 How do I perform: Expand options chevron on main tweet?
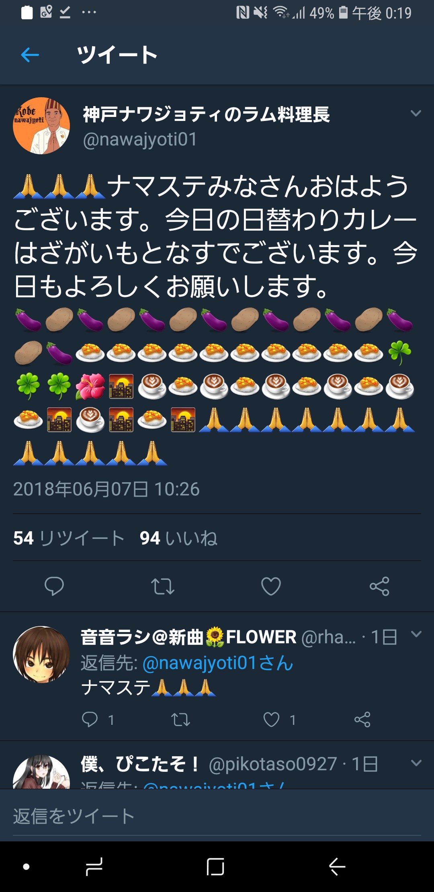(416, 113)
